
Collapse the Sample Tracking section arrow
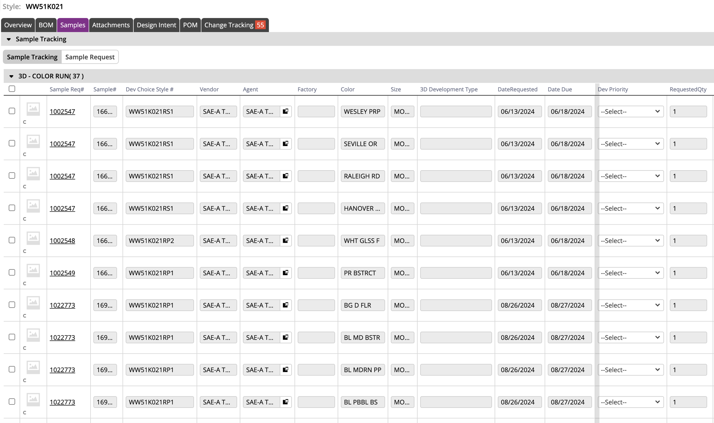[9, 39]
